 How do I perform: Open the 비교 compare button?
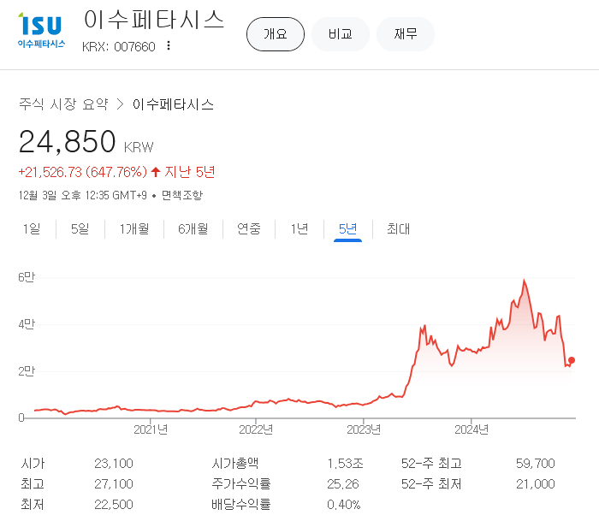tap(341, 34)
